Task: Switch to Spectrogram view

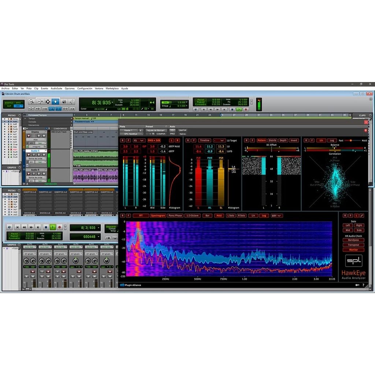Action: (x=158, y=216)
